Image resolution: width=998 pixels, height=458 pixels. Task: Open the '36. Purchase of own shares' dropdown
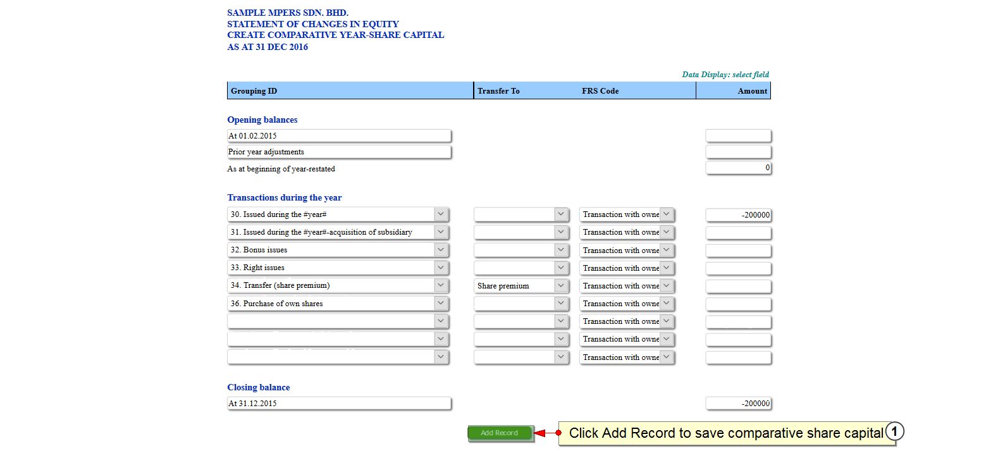point(338,304)
